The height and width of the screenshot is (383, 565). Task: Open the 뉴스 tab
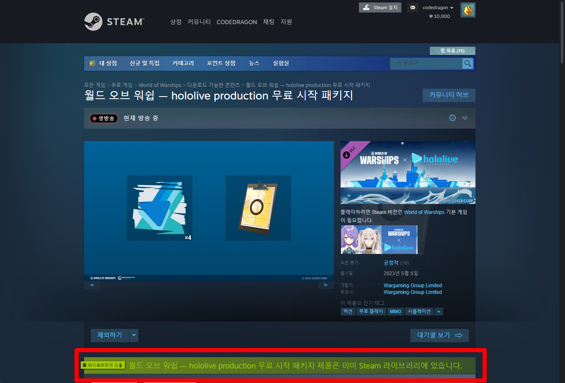[x=254, y=63]
